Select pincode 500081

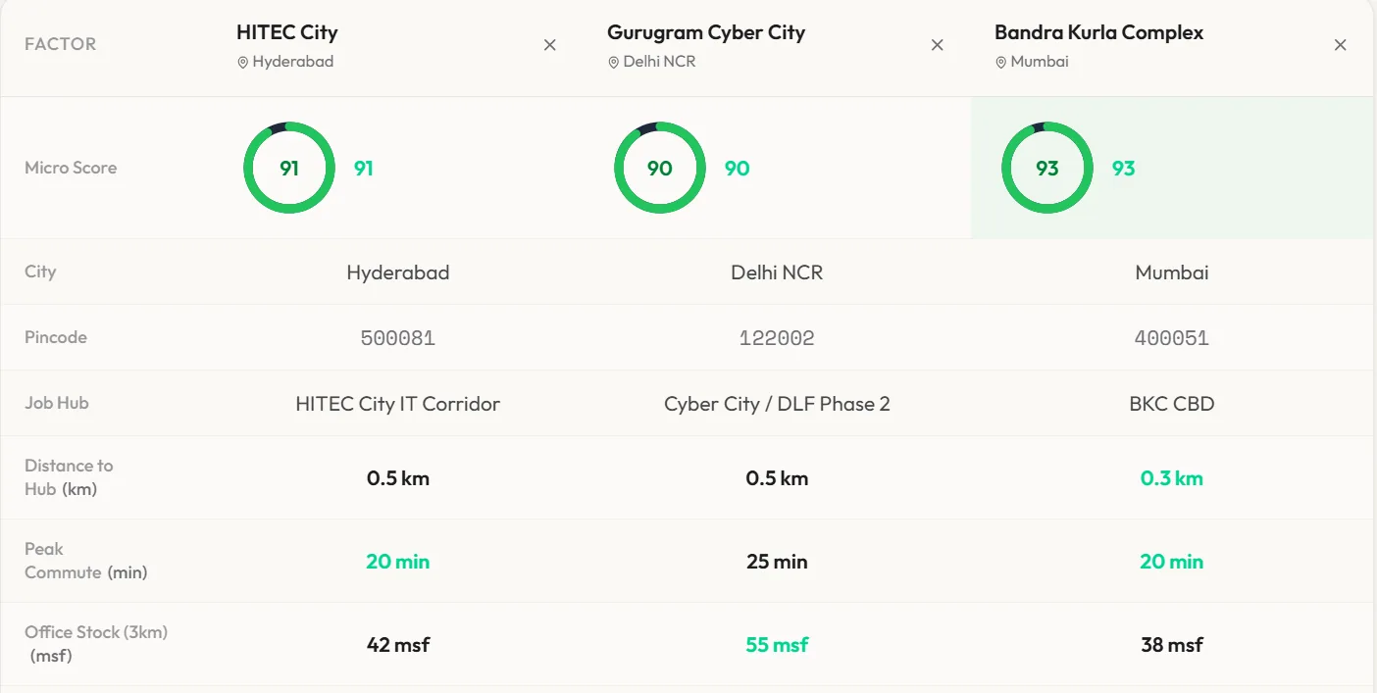398,338
